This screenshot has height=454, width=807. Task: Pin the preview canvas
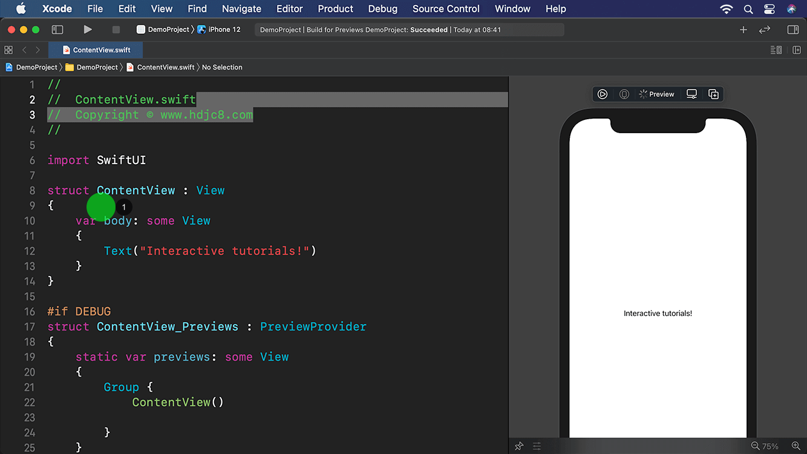519,446
